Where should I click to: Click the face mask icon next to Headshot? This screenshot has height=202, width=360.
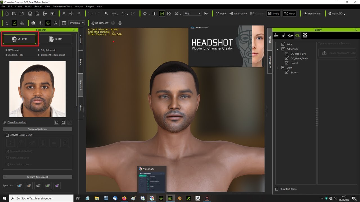click(x=120, y=23)
